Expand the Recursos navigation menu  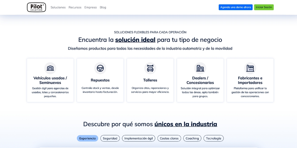(75, 7)
